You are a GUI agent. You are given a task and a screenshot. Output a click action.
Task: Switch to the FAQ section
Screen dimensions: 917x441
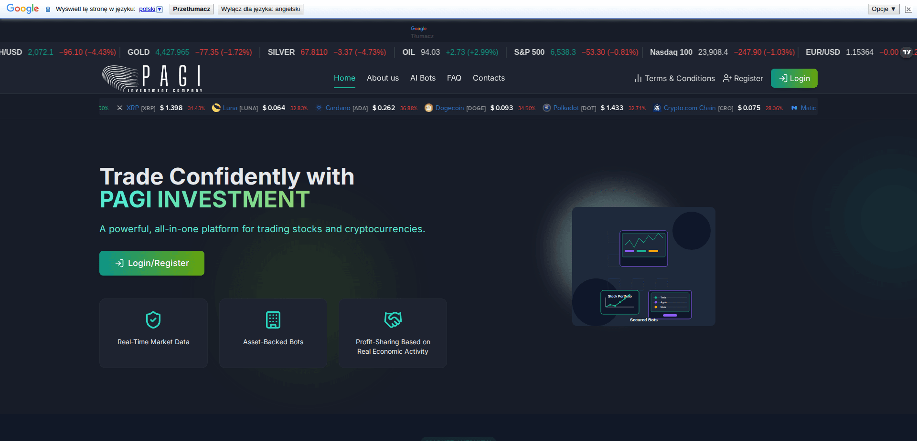[454, 78]
